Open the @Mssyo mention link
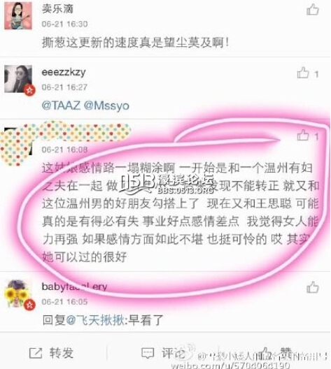The width and height of the screenshot is (331, 369). [106, 106]
